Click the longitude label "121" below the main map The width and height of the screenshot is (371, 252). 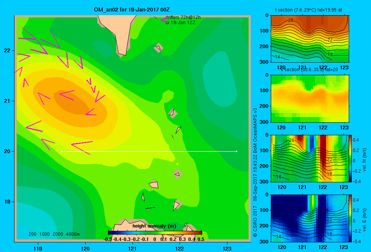(x=132, y=248)
